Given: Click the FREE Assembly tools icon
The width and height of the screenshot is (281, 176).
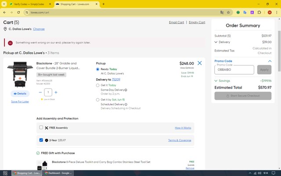Looking at the screenshot, I should [x=47, y=128].
